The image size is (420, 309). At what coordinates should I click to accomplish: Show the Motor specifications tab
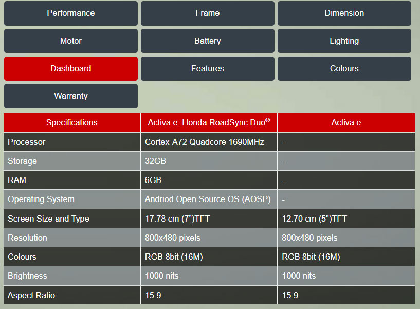coord(71,41)
